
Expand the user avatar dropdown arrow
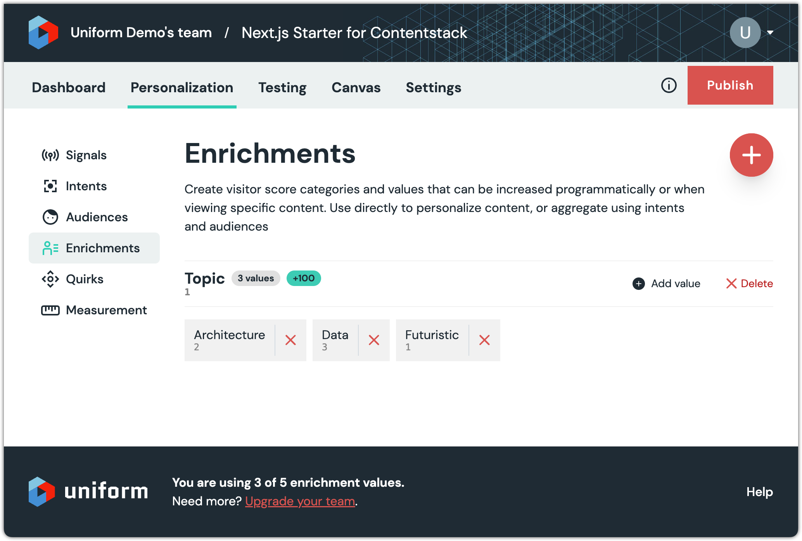(770, 33)
